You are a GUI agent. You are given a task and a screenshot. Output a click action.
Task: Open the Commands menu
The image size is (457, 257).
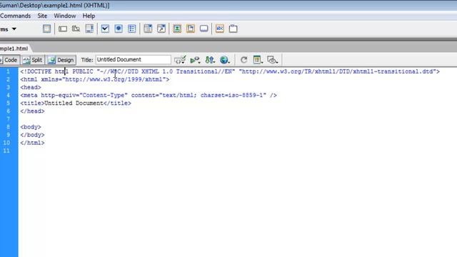[x=15, y=16]
